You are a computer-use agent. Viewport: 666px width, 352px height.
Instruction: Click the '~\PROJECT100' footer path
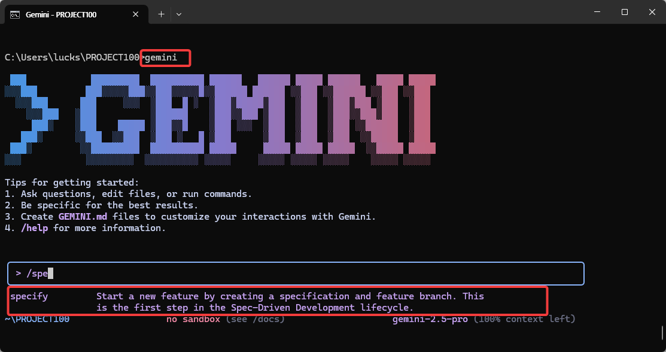pos(37,319)
